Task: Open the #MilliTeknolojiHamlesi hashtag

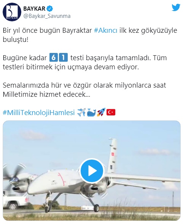Action: 39,113
